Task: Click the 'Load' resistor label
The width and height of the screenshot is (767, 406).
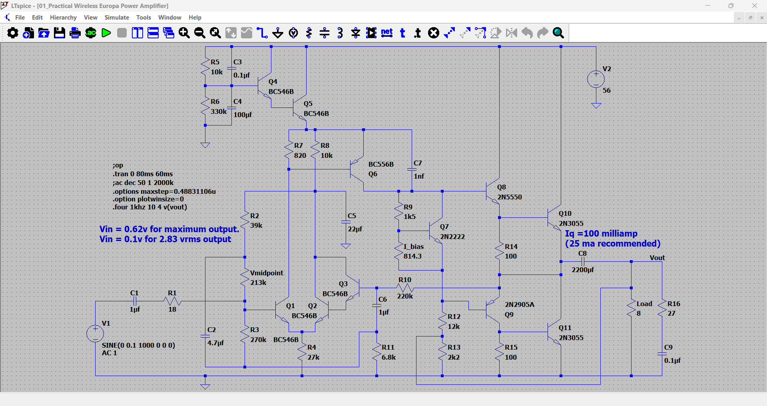Action: click(x=644, y=304)
